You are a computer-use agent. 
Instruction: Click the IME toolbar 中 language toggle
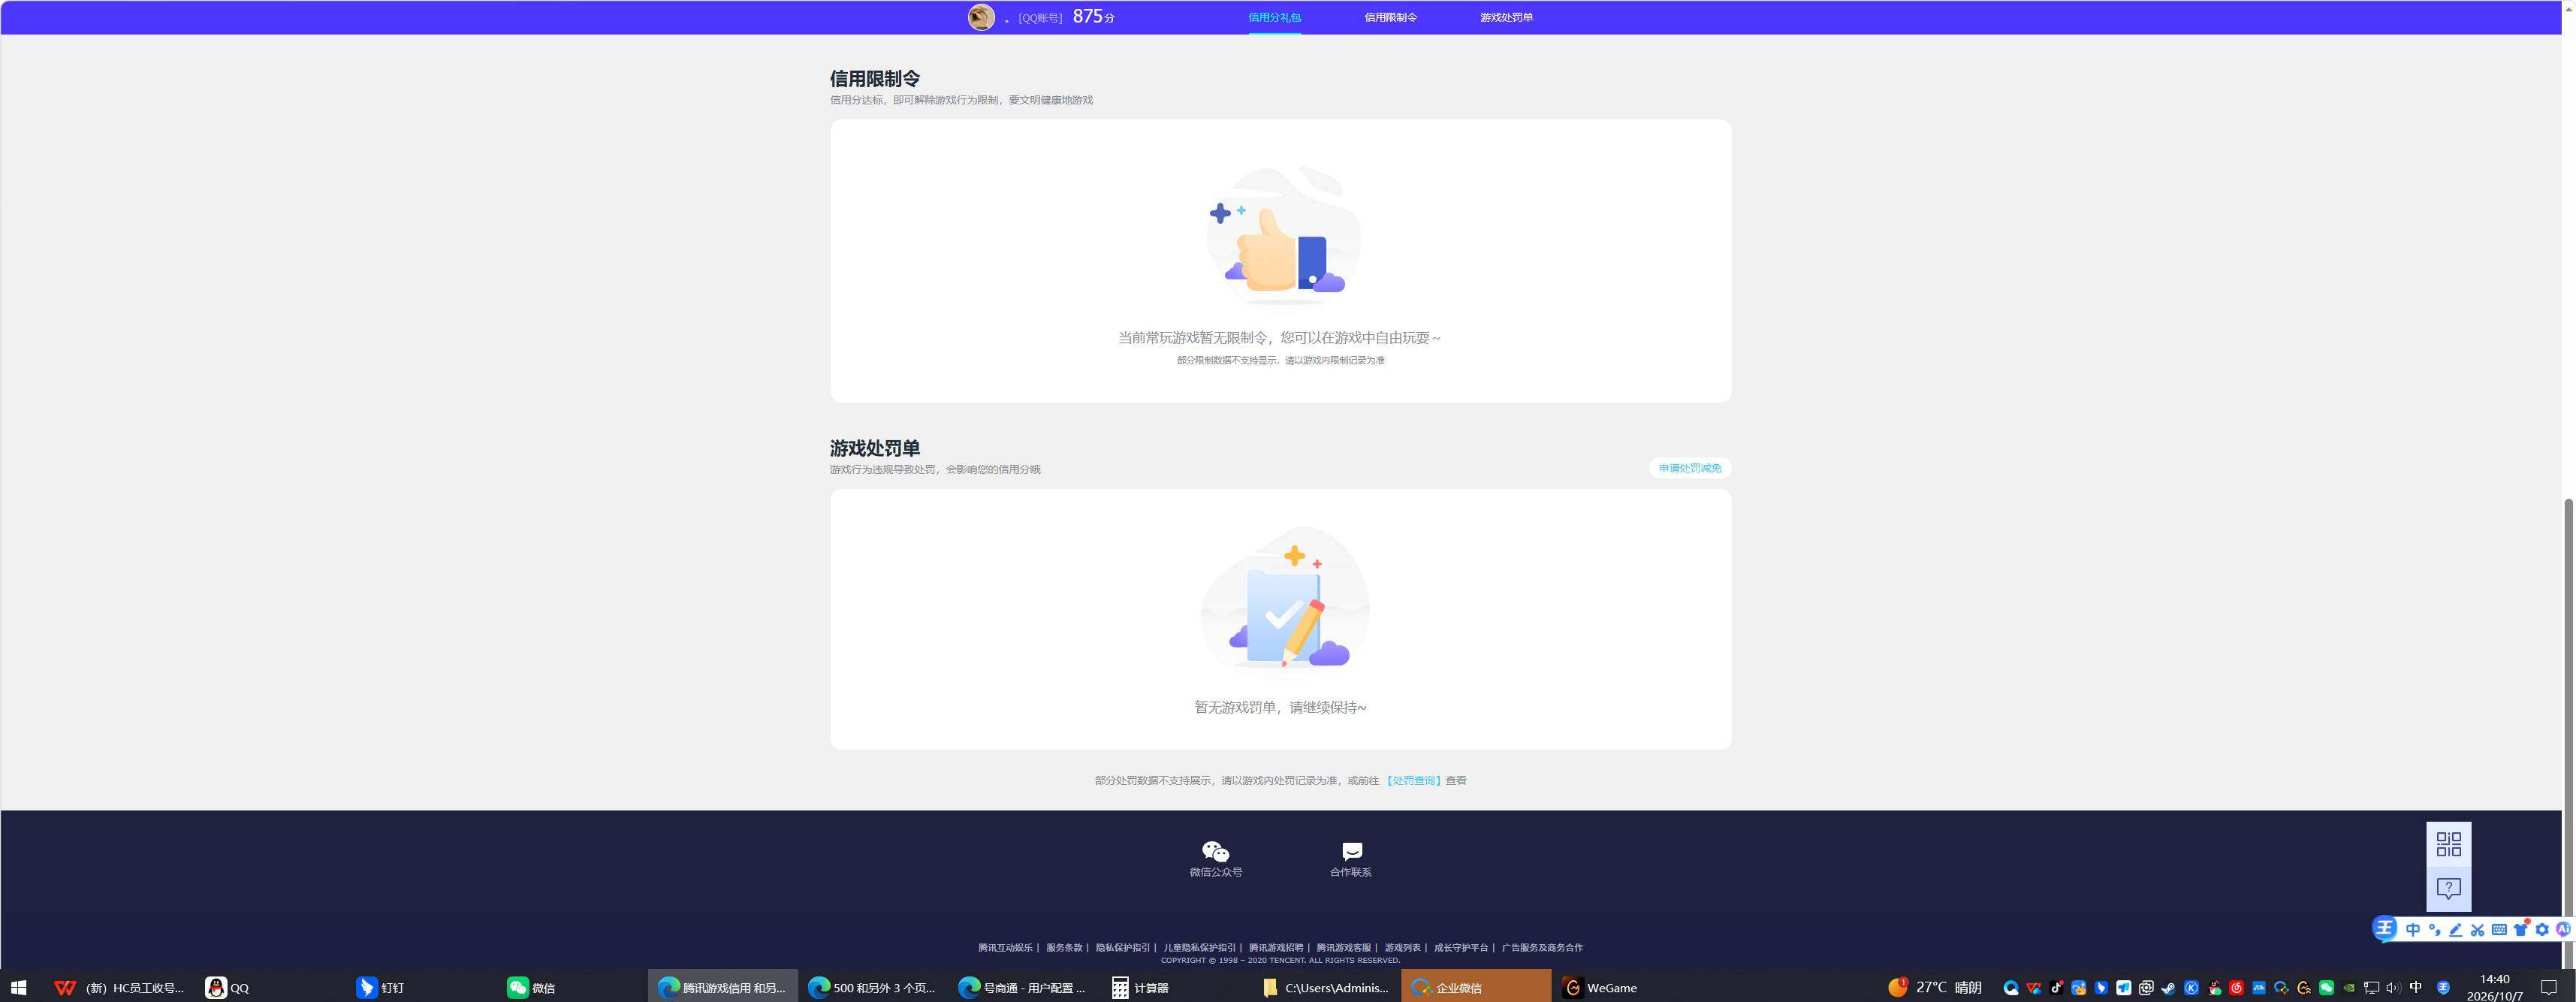[2413, 929]
